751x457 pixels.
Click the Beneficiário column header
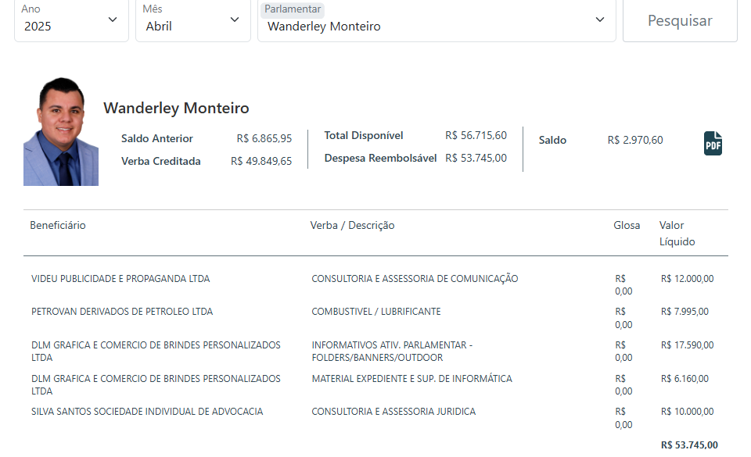tap(58, 226)
